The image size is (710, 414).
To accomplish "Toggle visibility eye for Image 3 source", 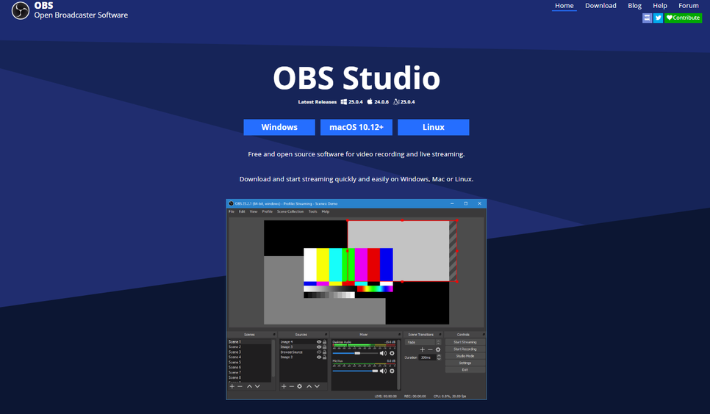I will tap(319, 347).
